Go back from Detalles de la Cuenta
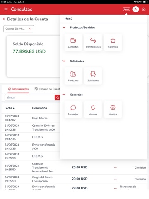Viewport: 149px width, 199px height. point(4,19)
